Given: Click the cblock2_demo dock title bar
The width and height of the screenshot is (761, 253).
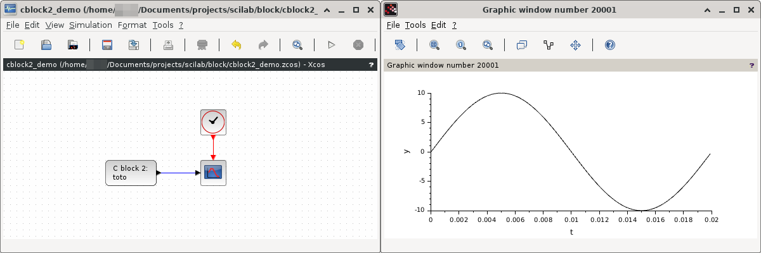Looking at the screenshot, I should 190,65.
